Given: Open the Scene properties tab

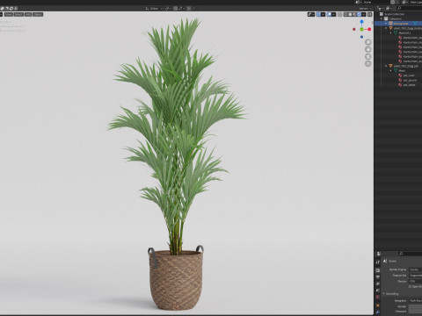Looking at the screenshot, I should pyautogui.click(x=378, y=291).
